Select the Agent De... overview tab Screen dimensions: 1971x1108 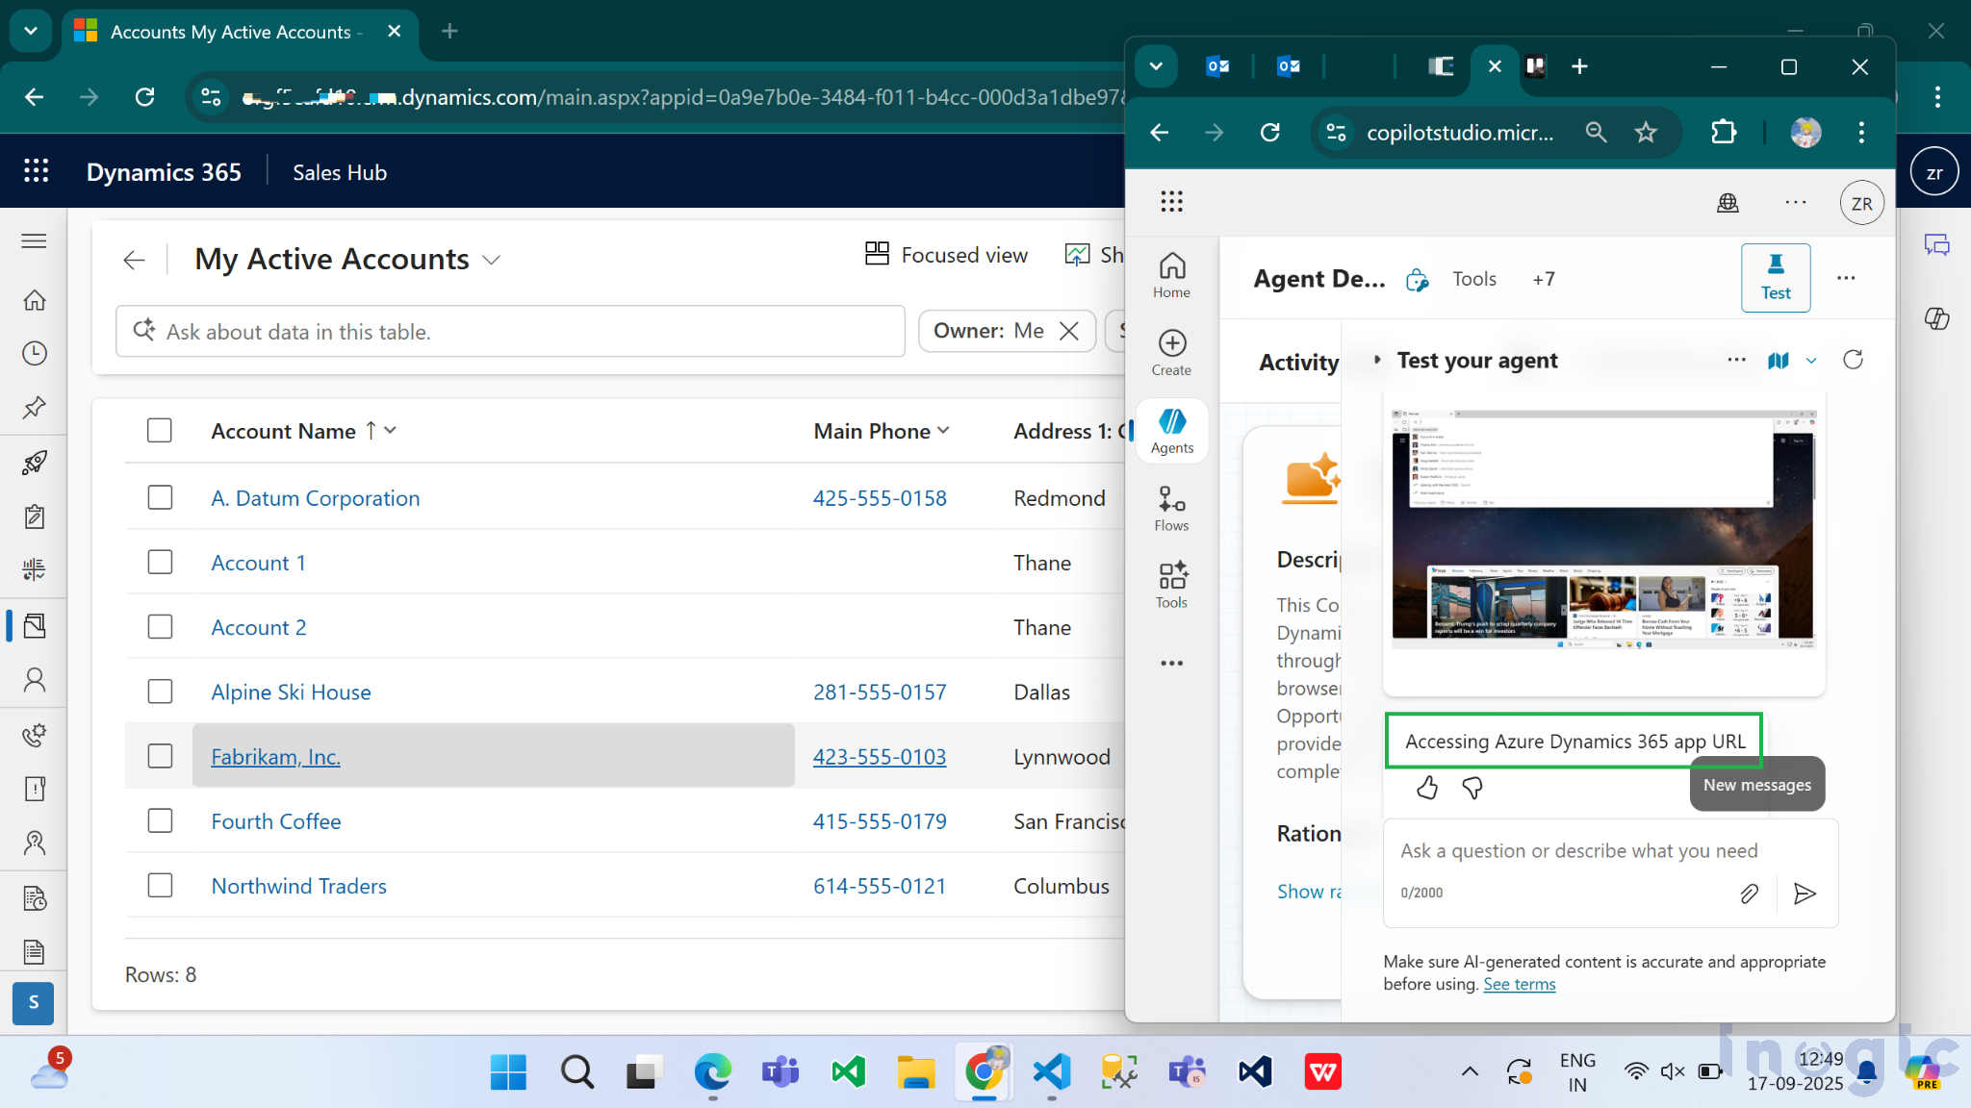(1319, 279)
